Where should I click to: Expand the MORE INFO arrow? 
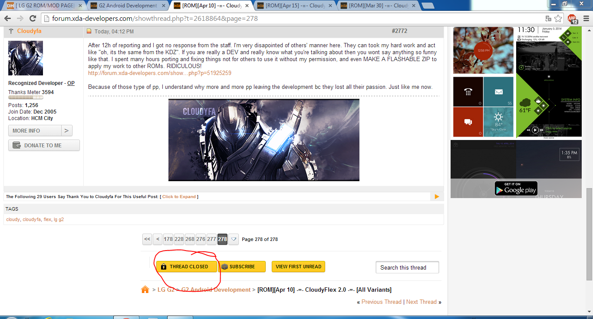66,130
